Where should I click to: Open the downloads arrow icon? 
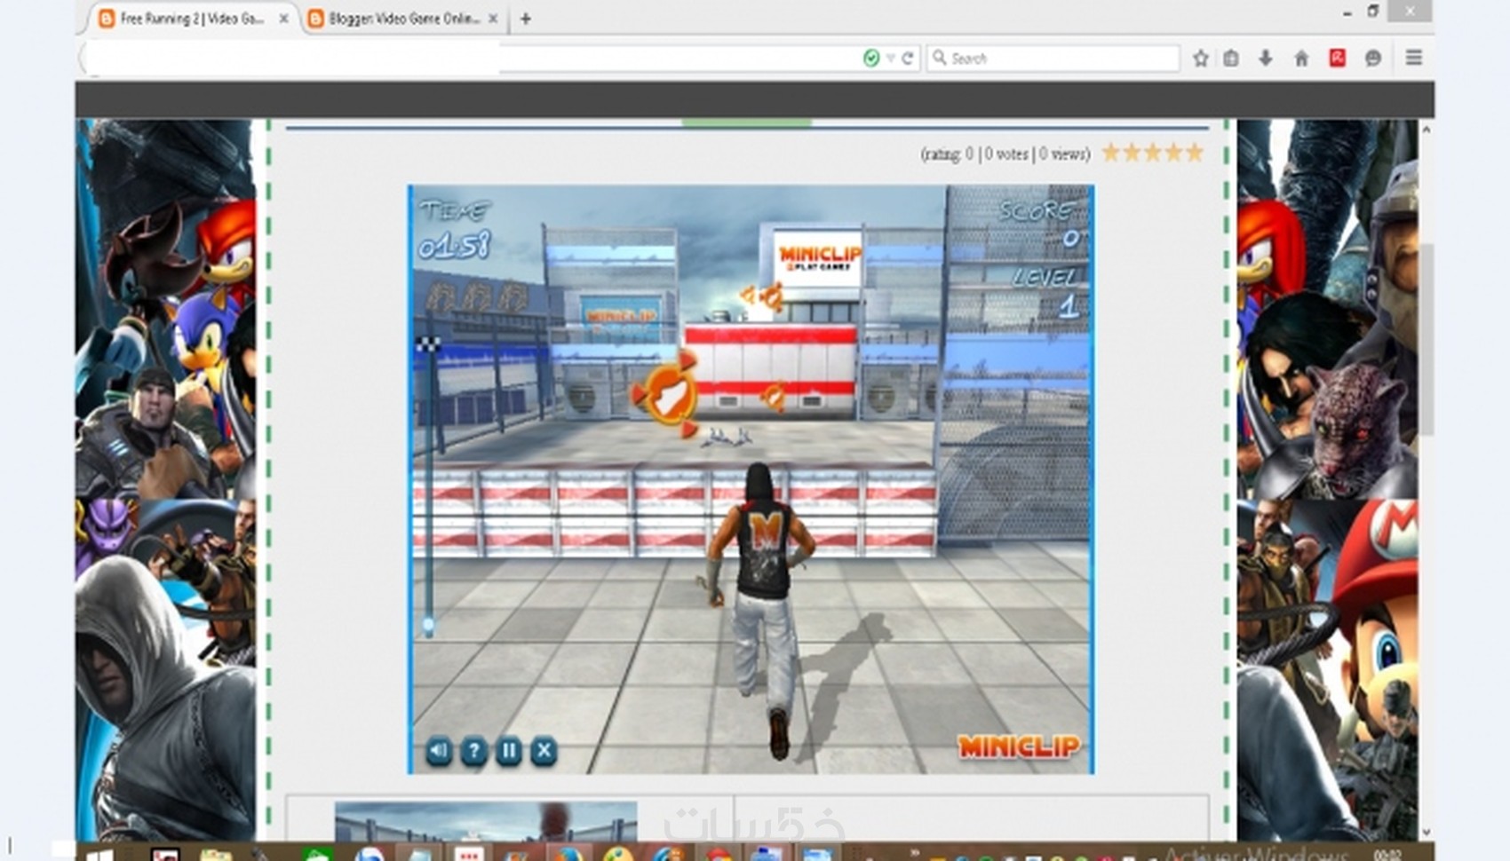1266,59
